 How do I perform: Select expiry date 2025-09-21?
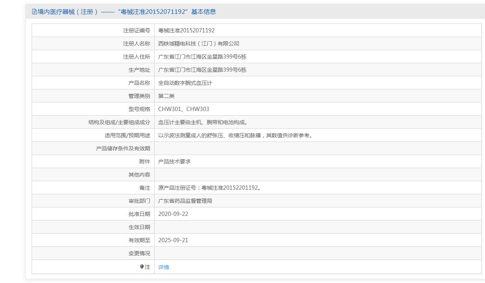pos(173,240)
